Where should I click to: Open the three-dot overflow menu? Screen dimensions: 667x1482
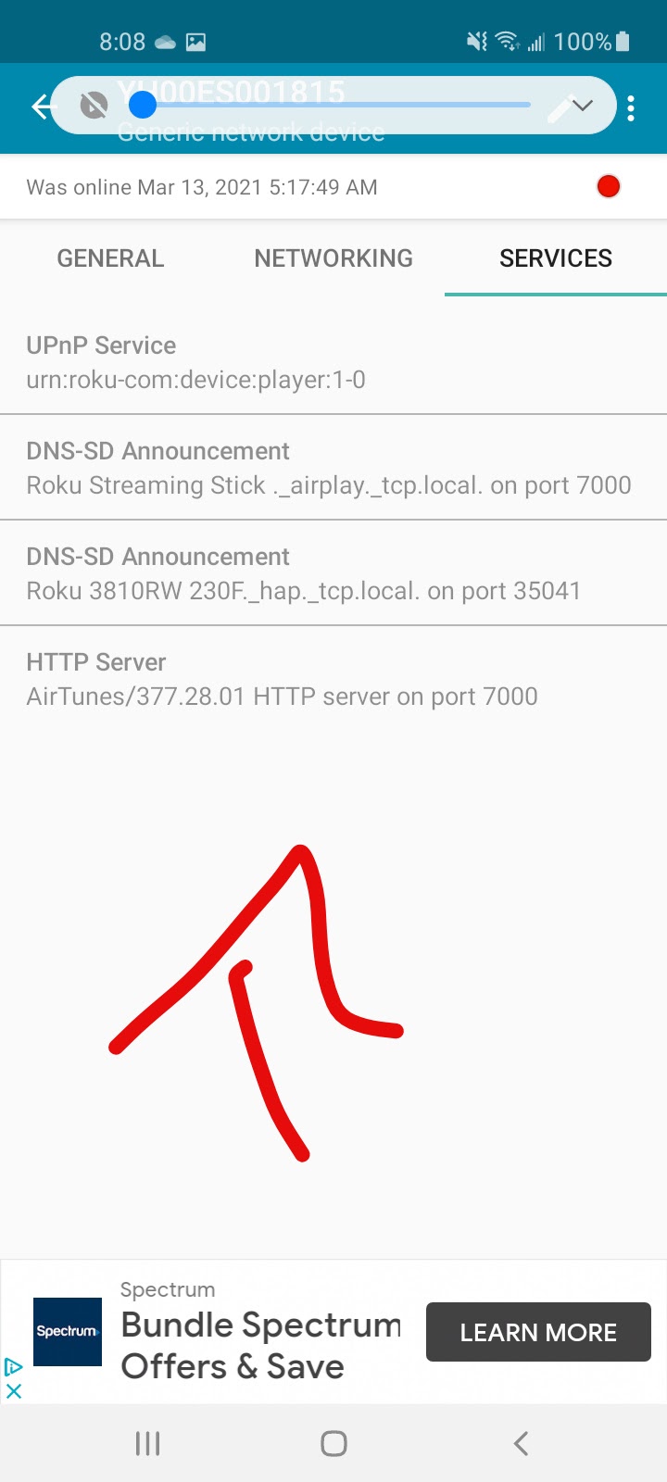point(631,108)
